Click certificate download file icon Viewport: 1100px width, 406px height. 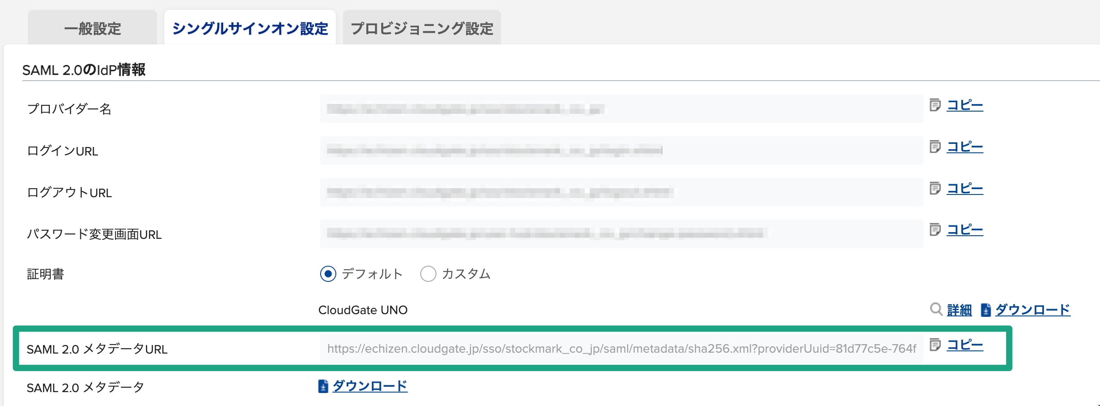(x=986, y=310)
